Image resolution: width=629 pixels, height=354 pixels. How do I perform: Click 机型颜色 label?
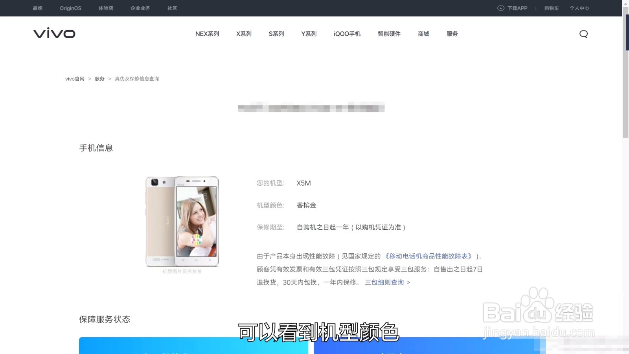pos(270,205)
